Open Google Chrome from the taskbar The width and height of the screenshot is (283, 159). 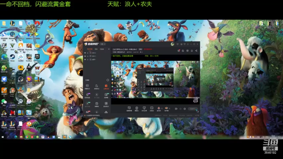coord(27,137)
